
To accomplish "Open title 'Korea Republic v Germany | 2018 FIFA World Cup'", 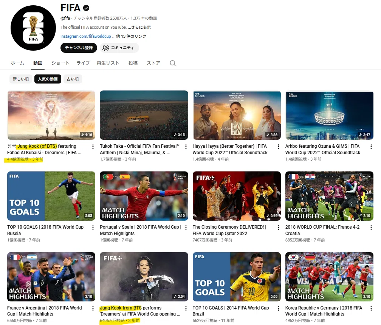I will pos(324,311).
